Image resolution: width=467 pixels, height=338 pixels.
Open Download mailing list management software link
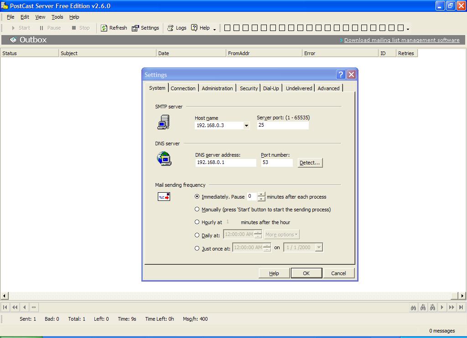(402, 40)
